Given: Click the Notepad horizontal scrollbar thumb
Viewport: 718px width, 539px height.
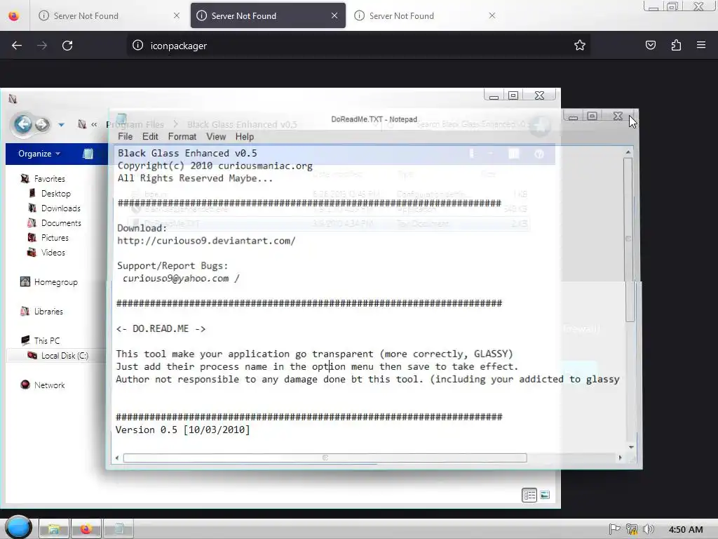Looking at the screenshot, I should pos(325,458).
